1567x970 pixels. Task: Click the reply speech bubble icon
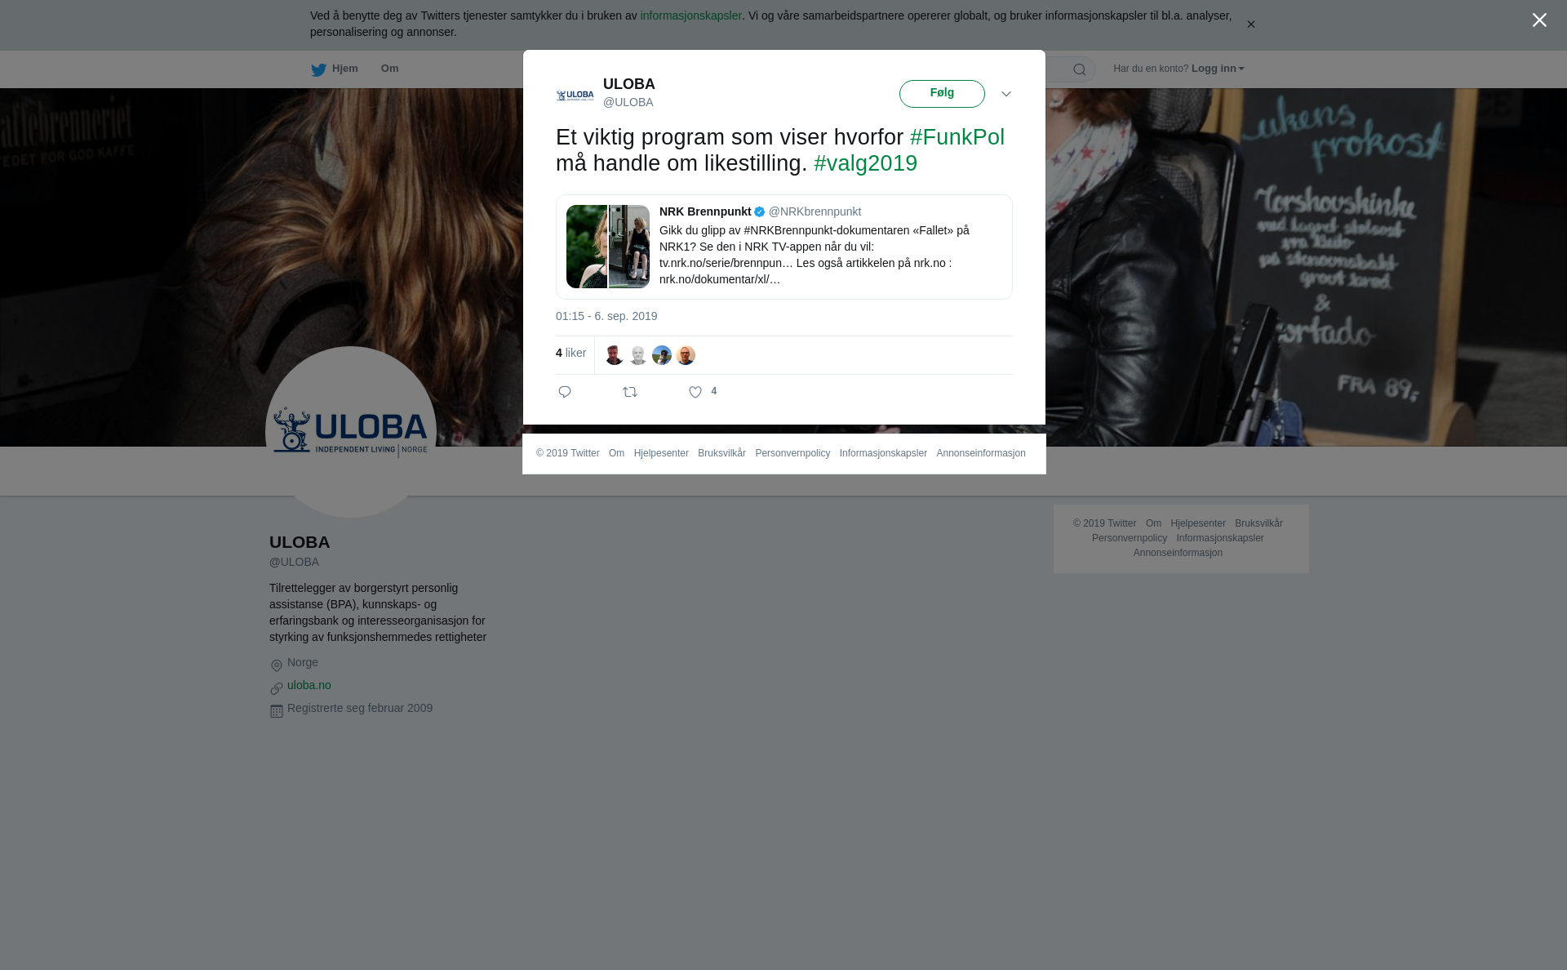tap(565, 393)
